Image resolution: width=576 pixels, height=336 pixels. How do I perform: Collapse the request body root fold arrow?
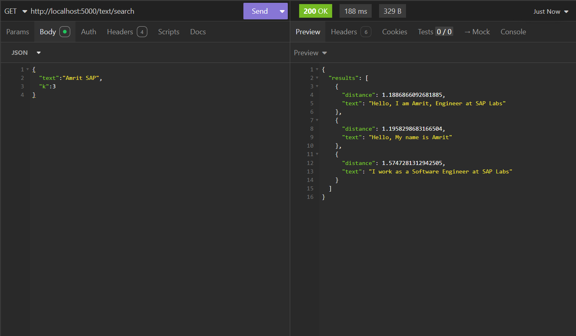point(27,69)
